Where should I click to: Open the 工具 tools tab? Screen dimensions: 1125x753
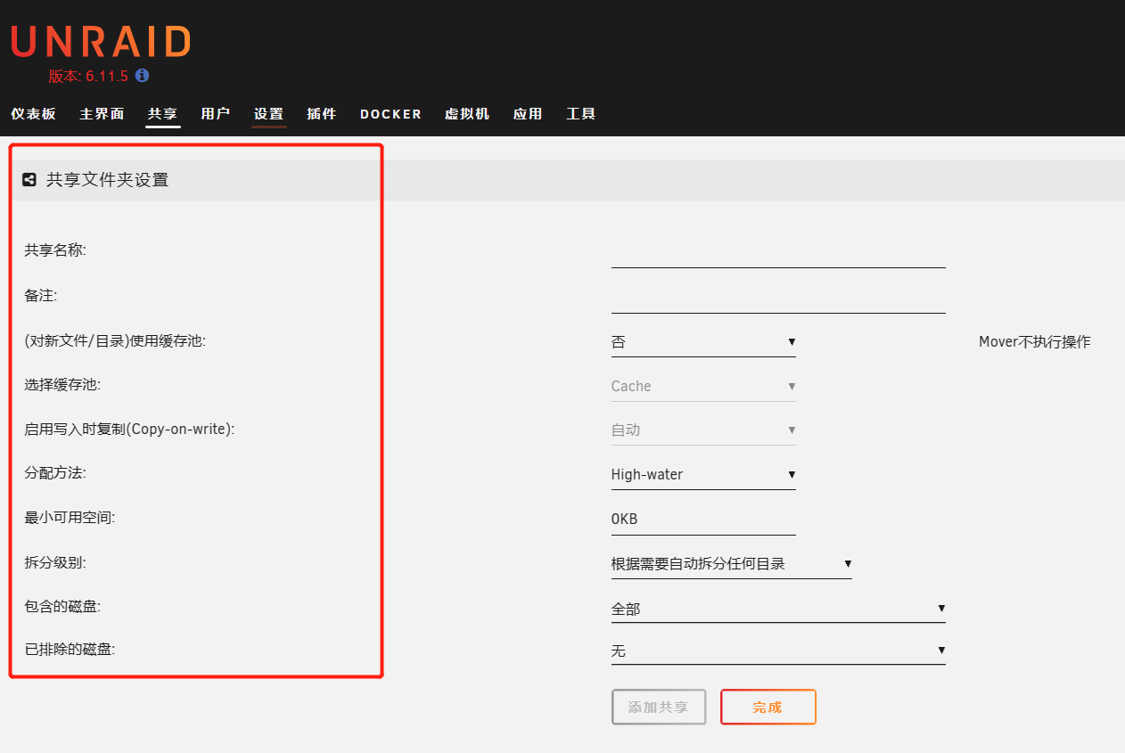point(580,114)
